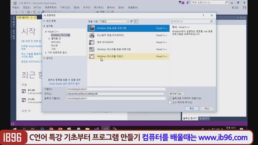
Task: Select 테스트 in the tree
Action: [x=54, y=45]
